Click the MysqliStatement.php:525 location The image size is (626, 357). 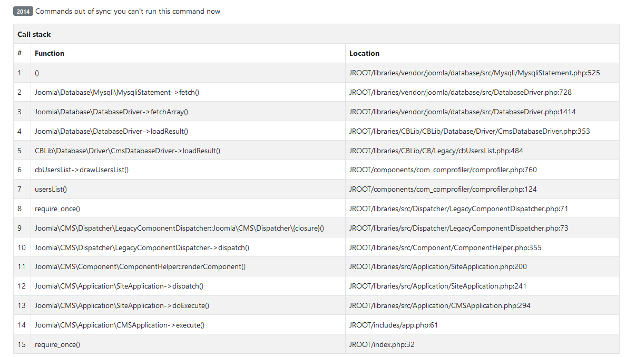[474, 73]
